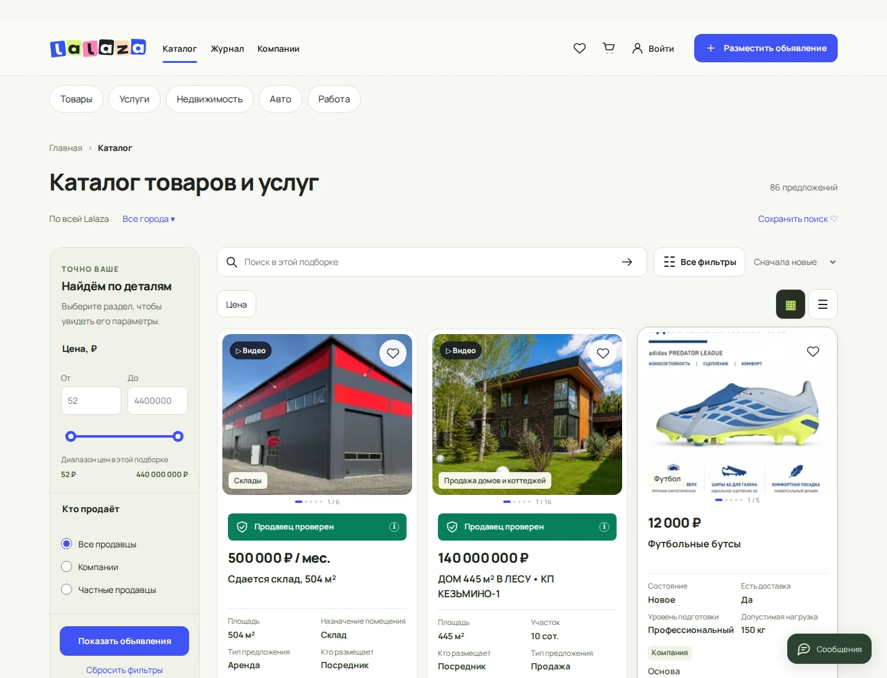
Task: Add the warehouse listing to favorites
Action: [393, 353]
